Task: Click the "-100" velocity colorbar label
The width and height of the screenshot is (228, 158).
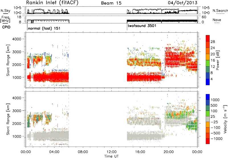Action: (x=215, y=127)
